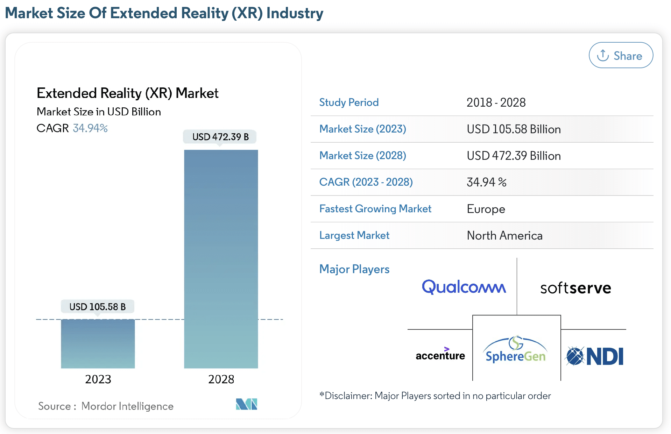Select the accenture logo
This screenshot has height=434, width=671.
[x=440, y=355]
